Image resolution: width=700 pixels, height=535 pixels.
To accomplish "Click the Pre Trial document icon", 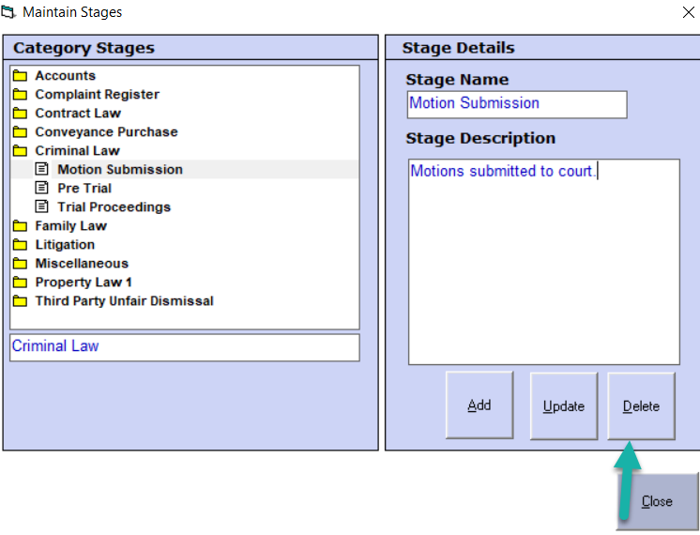I will point(41,189).
